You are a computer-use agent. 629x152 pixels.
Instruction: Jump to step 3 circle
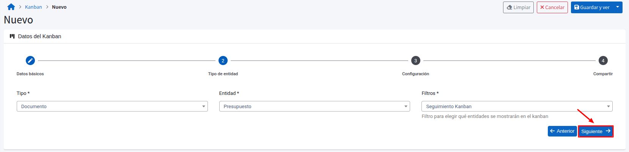click(x=416, y=60)
